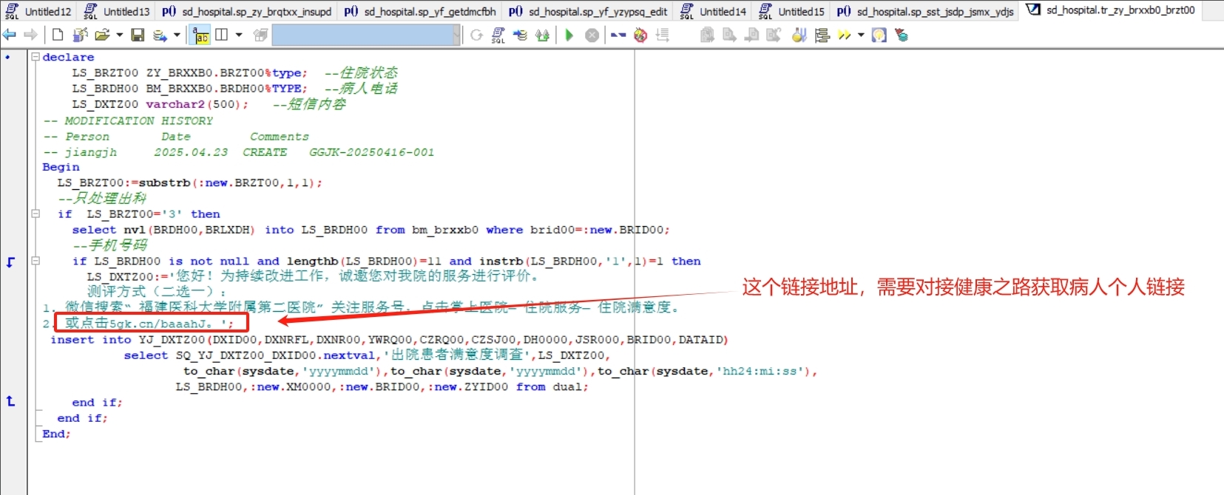Switch to the Untitled13 tab
Viewport: 1224px width, 495px height.
(x=117, y=11)
